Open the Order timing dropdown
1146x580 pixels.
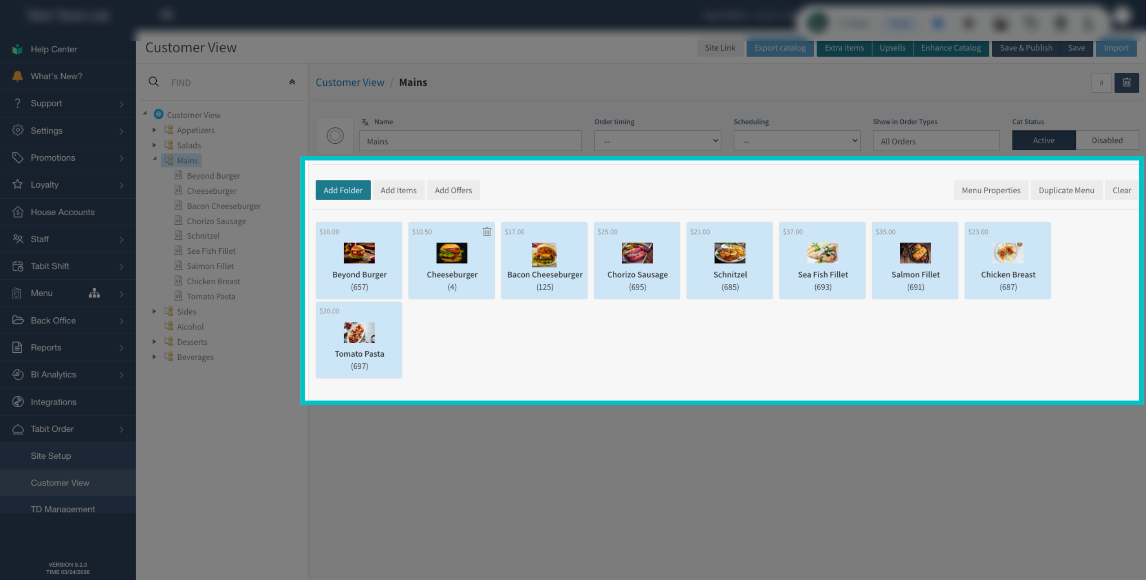[x=657, y=141]
